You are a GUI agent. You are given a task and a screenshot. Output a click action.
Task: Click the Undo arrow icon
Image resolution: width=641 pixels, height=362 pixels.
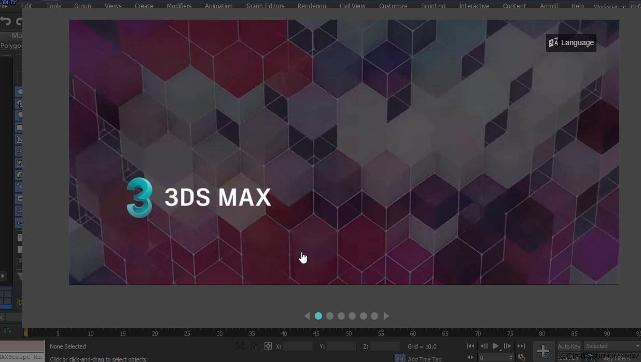pyautogui.click(x=5, y=21)
